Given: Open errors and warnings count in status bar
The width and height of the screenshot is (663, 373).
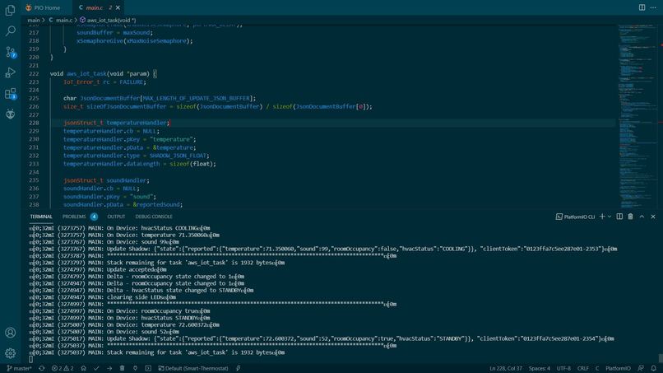Looking at the screenshot, I should [x=63, y=368].
